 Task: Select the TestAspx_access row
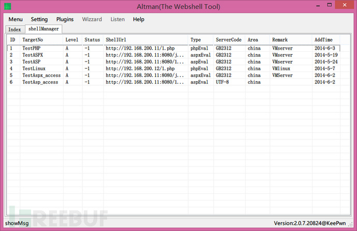[173, 75]
